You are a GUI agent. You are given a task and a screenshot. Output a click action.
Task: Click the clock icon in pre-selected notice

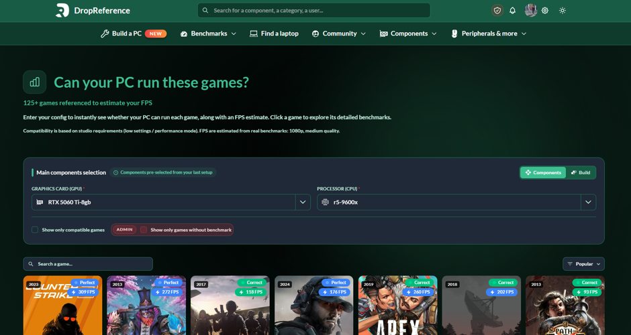click(116, 172)
